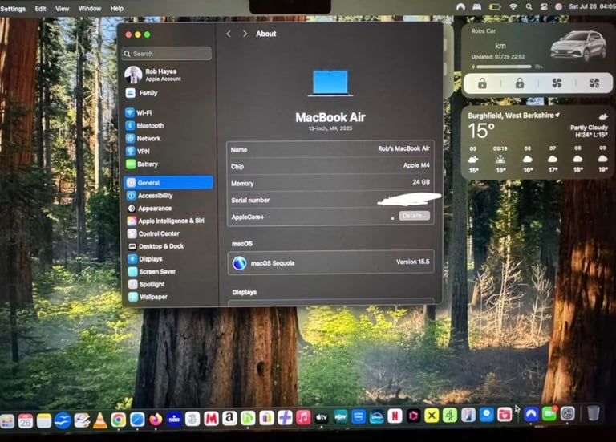This screenshot has width=616, height=442.
Task: Toggle last fan climate button in car widget
Action: (594, 83)
